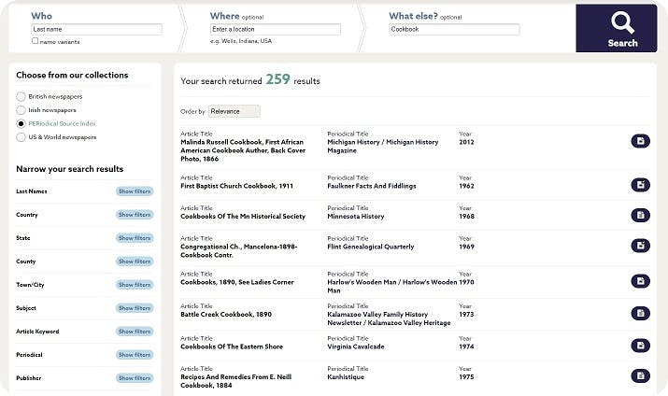Click the icon for Battle Creek Cookbook row
668x396 pixels.
click(640, 314)
